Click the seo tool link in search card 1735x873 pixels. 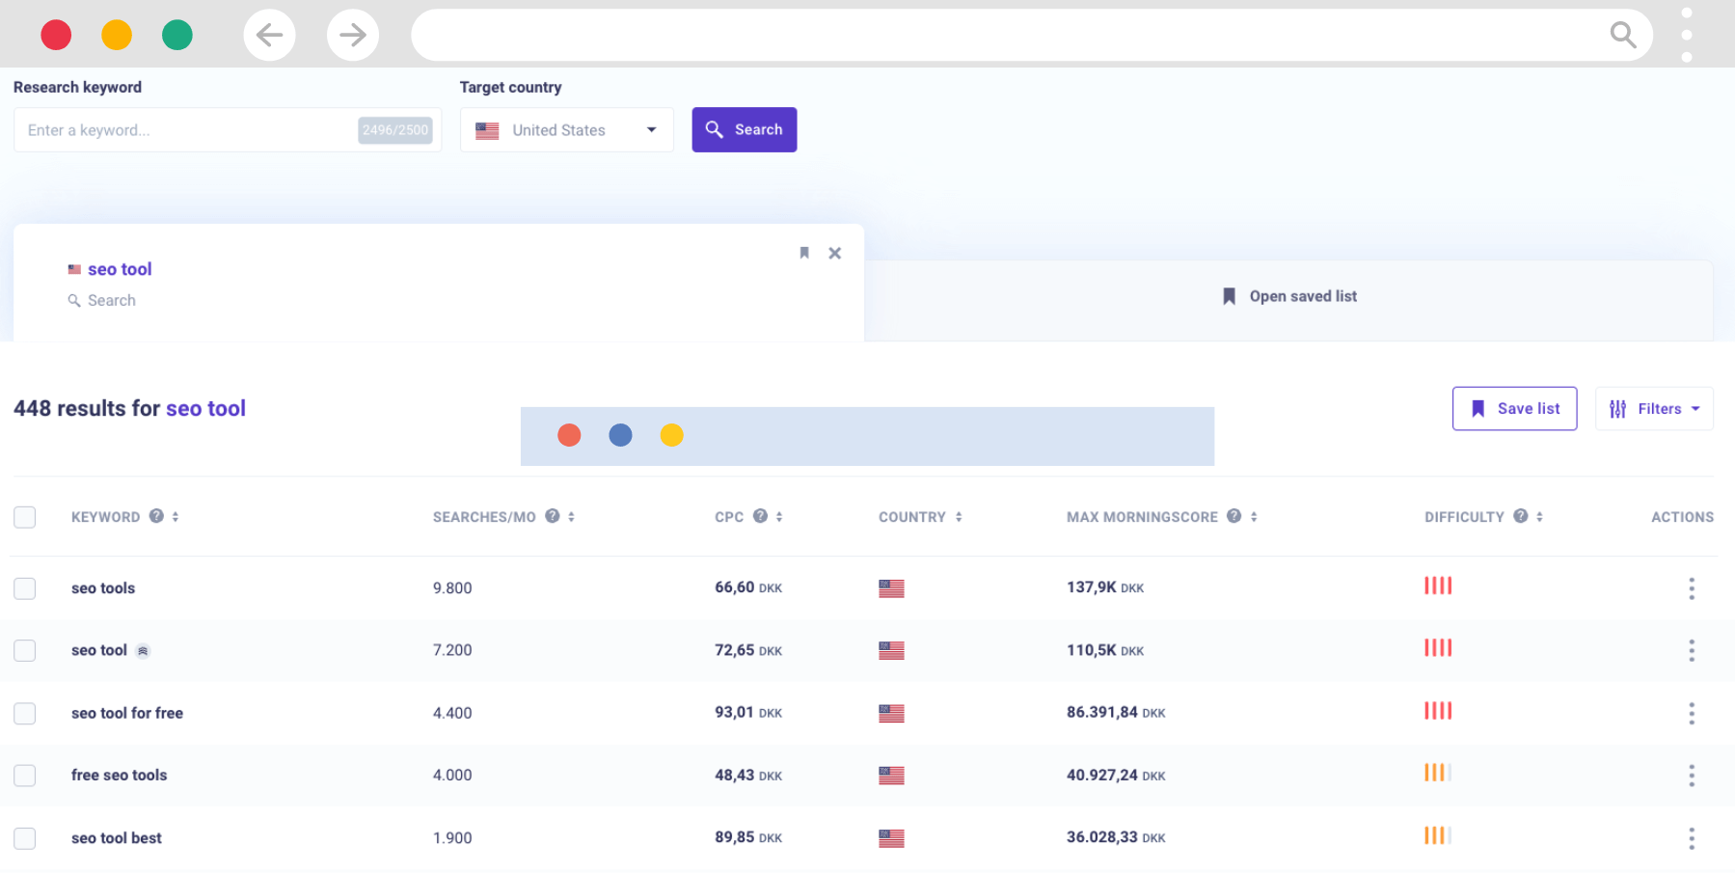click(x=120, y=269)
